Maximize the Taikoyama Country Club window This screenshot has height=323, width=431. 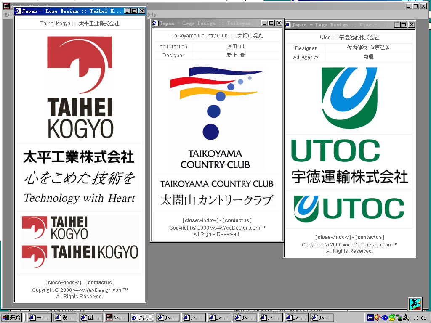pos(271,24)
